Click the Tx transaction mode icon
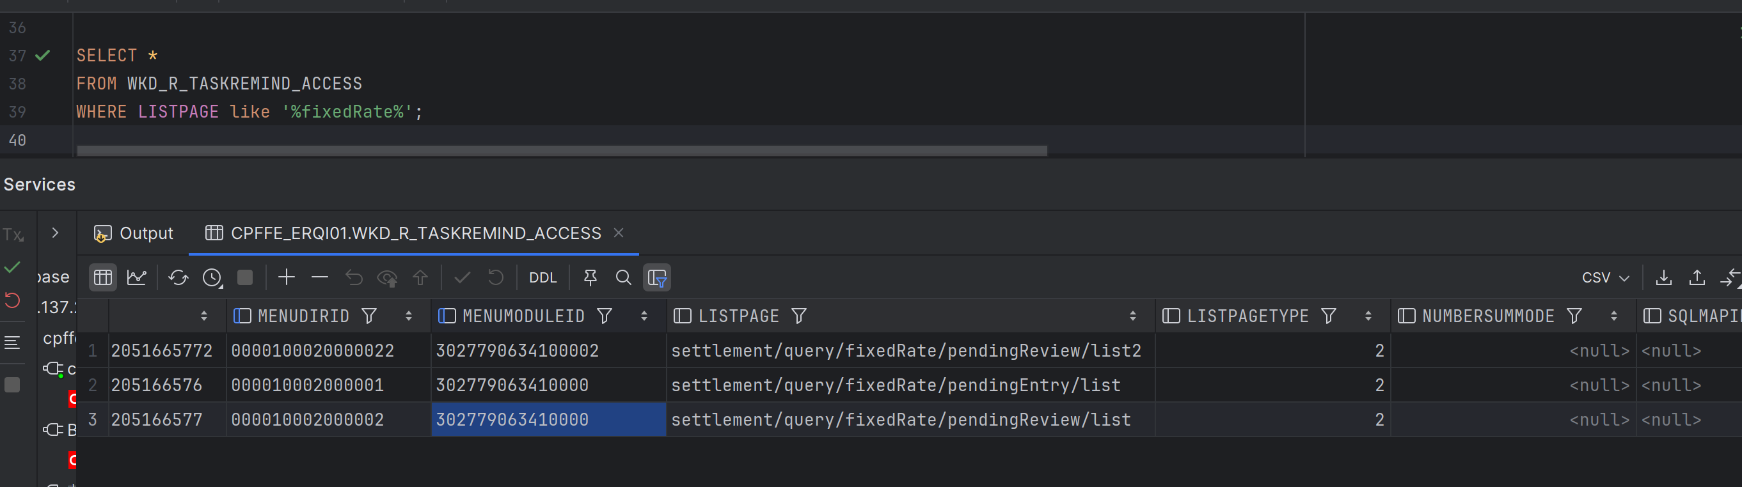Screen dimensions: 1742x487 [x=13, y=235]
